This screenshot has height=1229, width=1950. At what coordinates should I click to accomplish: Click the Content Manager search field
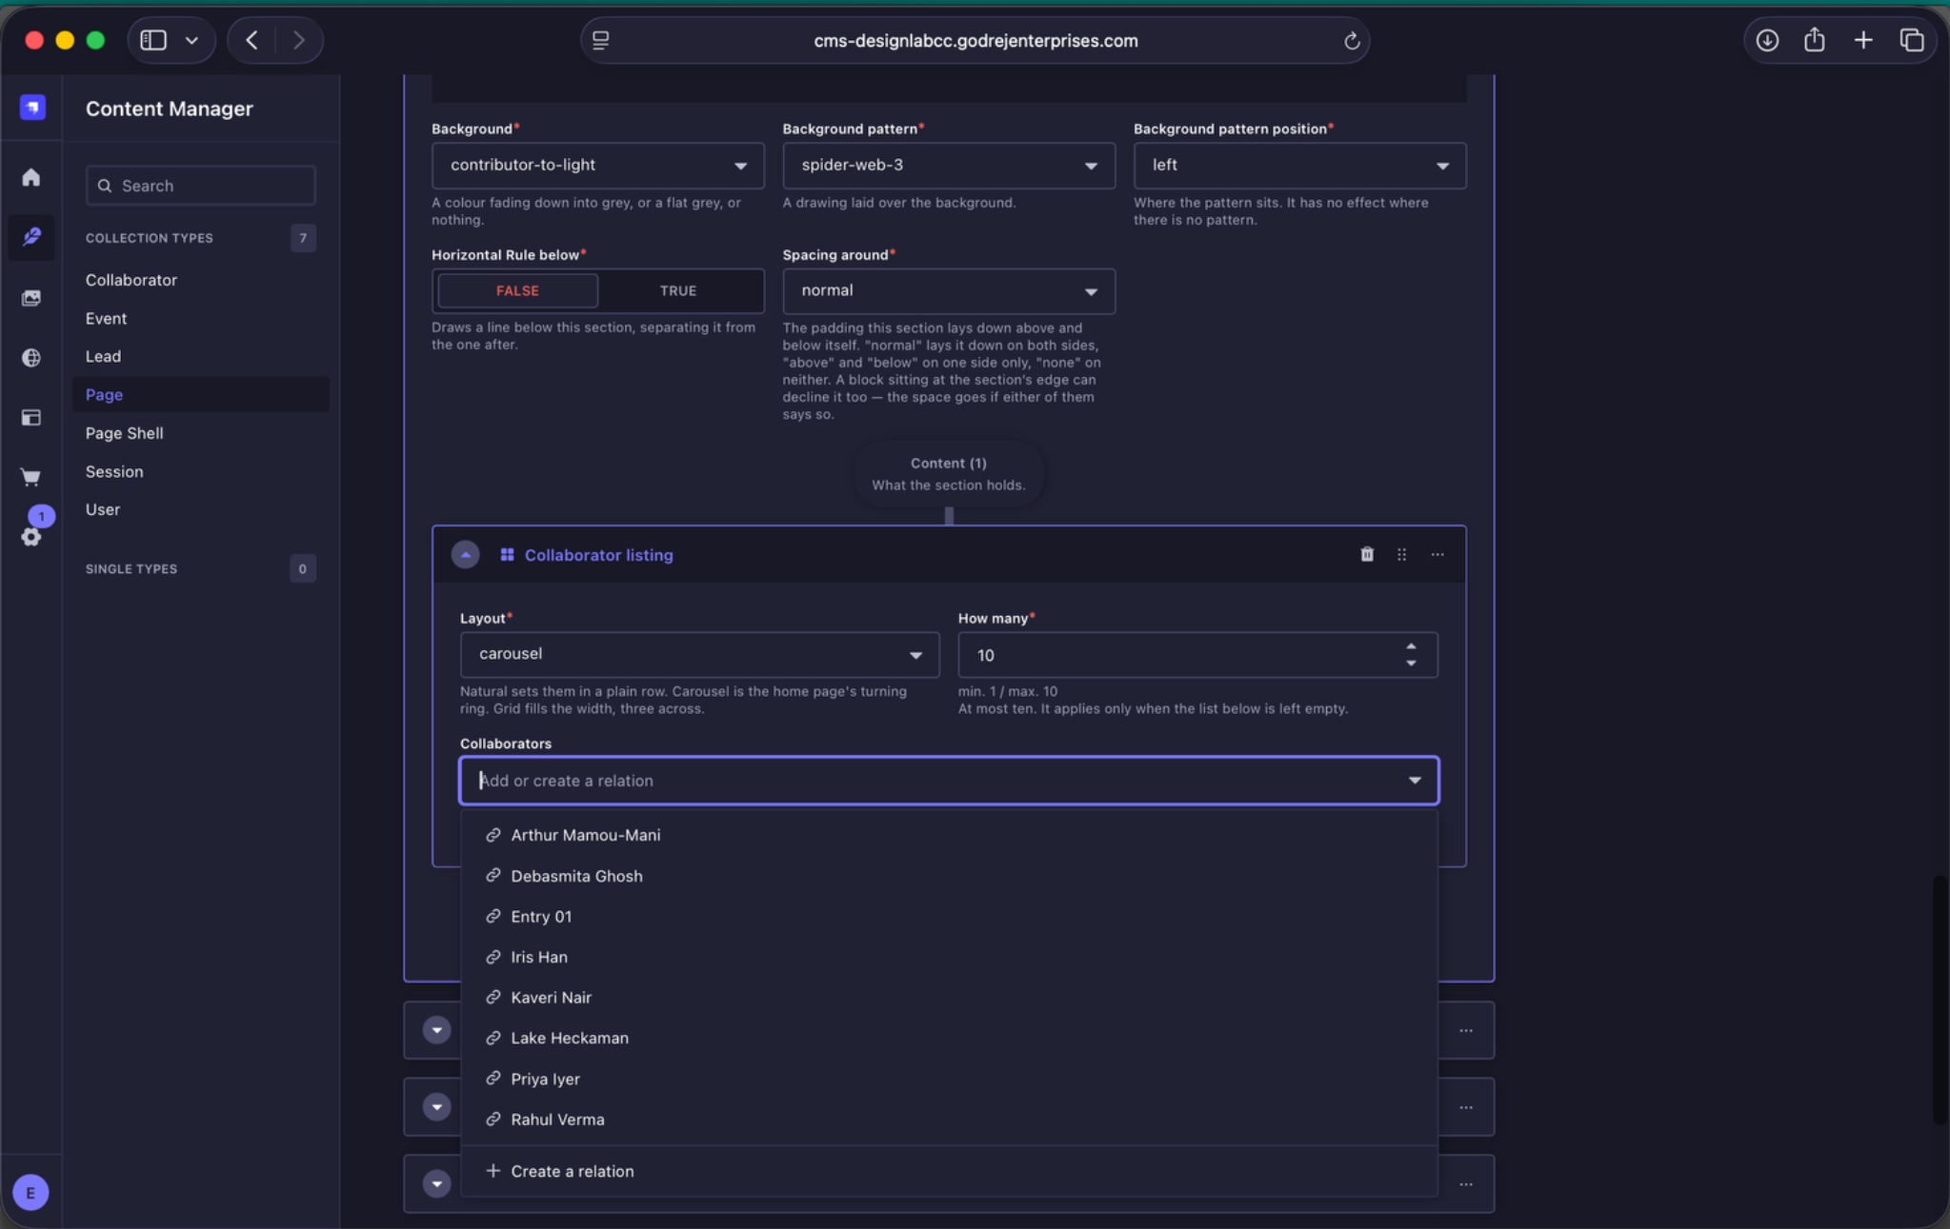coord(200,186)
